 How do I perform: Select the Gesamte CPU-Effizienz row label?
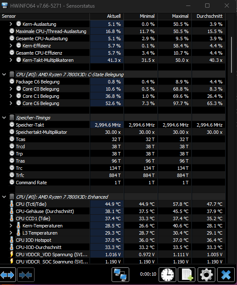(39, 53)
